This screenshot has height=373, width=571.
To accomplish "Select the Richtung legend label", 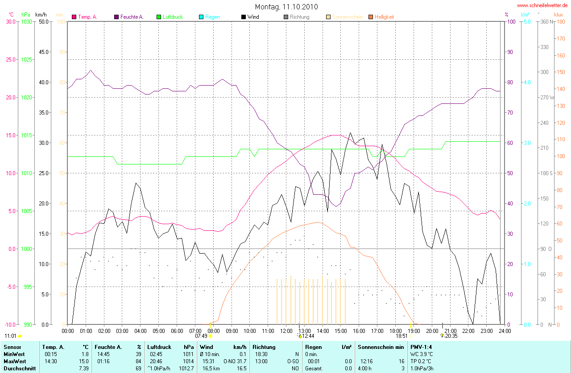I will (299, 17).
